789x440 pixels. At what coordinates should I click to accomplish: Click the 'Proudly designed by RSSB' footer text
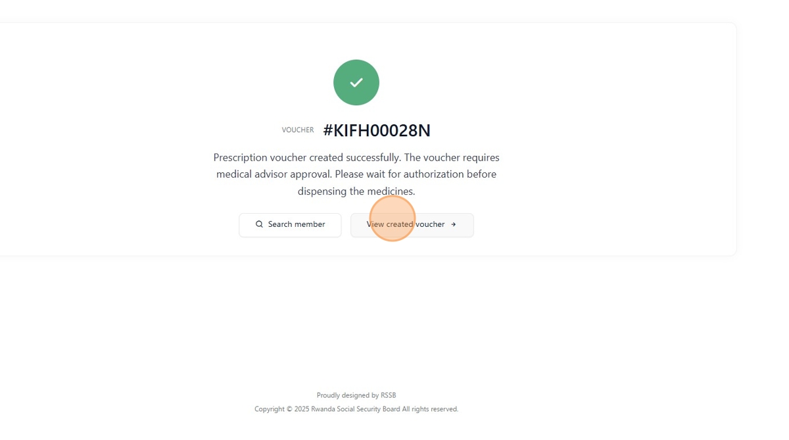tap(356, 395)
